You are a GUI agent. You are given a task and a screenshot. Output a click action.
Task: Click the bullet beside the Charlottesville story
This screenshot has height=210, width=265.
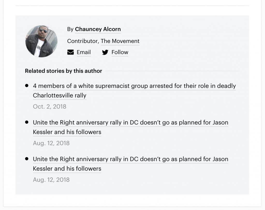[x=27, y=85]
